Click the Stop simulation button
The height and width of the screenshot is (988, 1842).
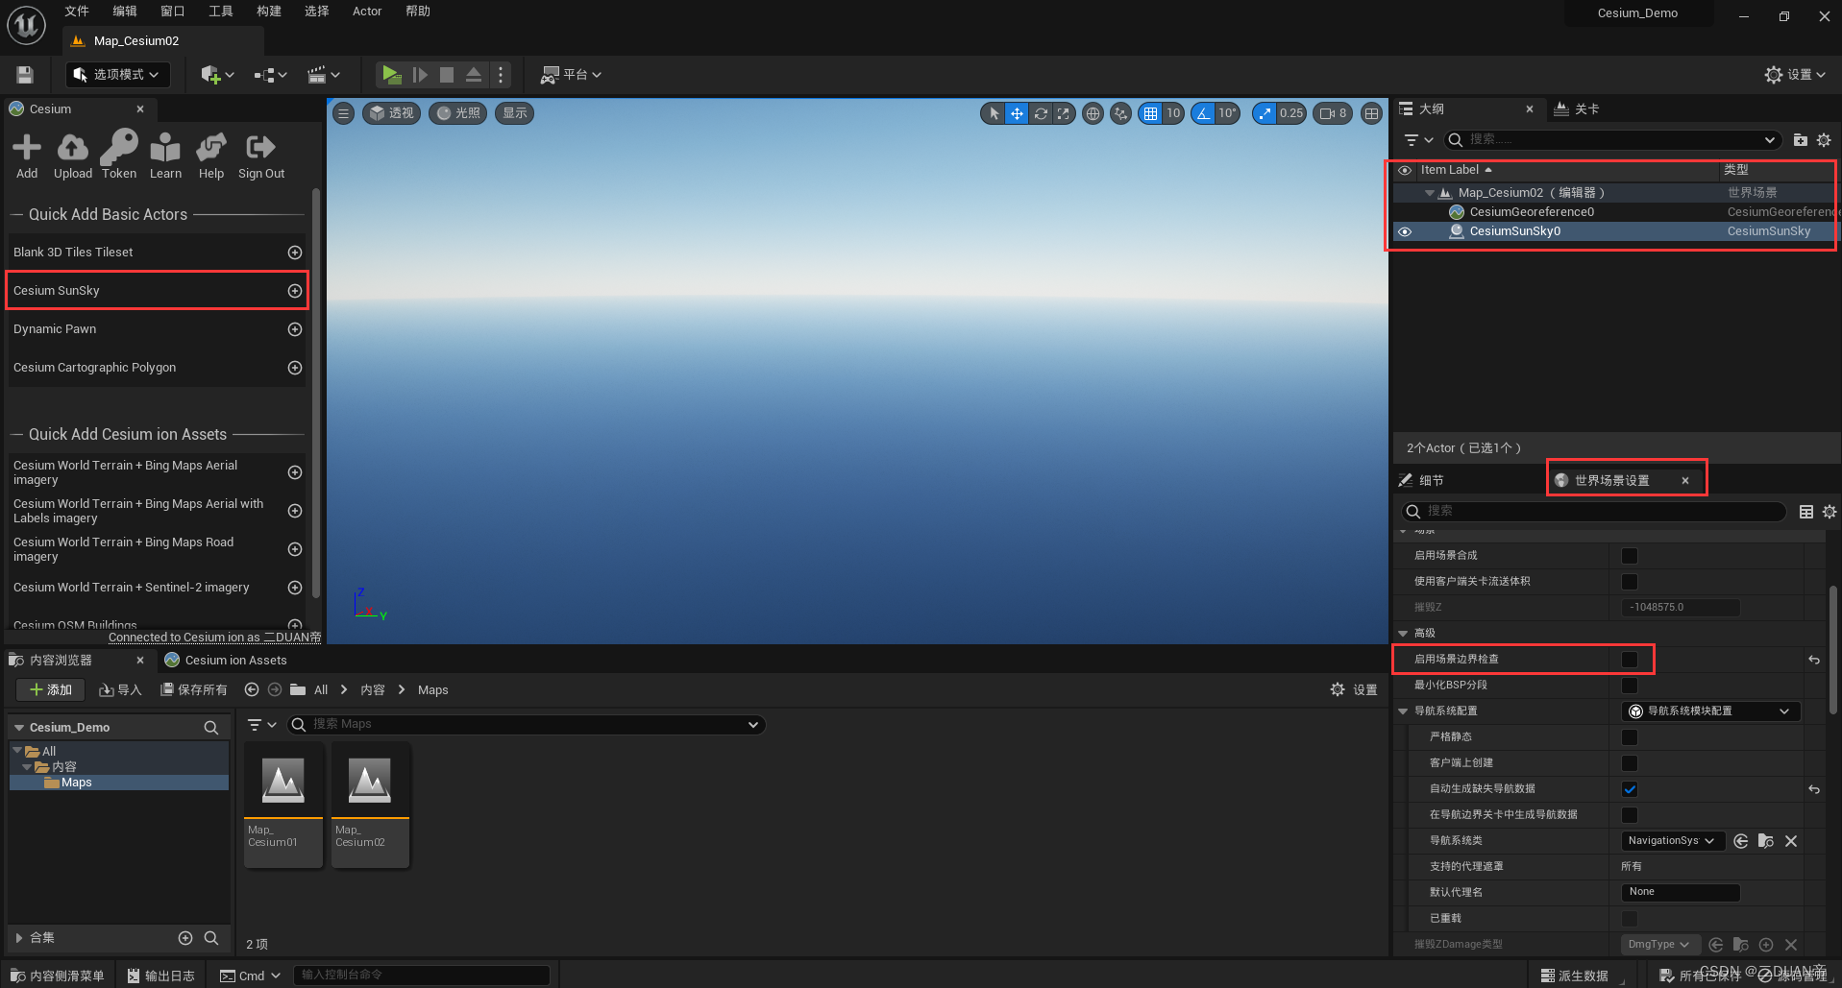pos(447,75)
